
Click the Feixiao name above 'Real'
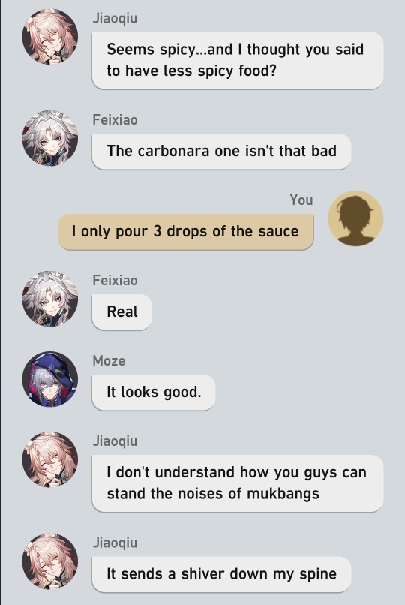pos(115,281)
